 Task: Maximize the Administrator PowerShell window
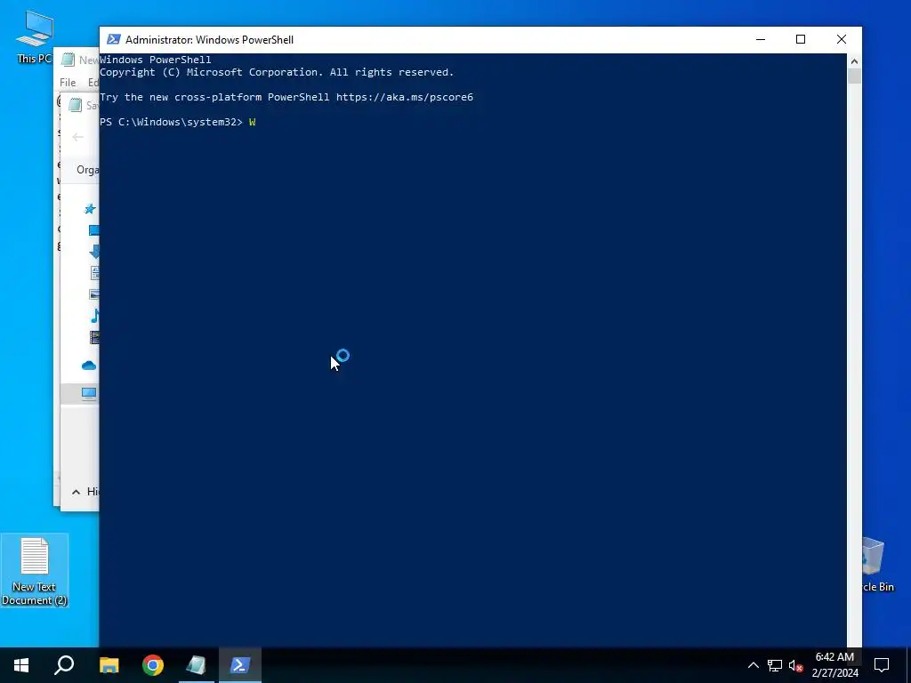pyautogui.click(x=801, y=39)
